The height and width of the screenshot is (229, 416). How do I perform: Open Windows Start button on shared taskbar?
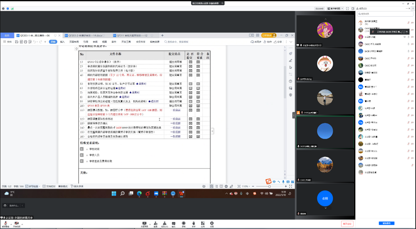point(114,194)
